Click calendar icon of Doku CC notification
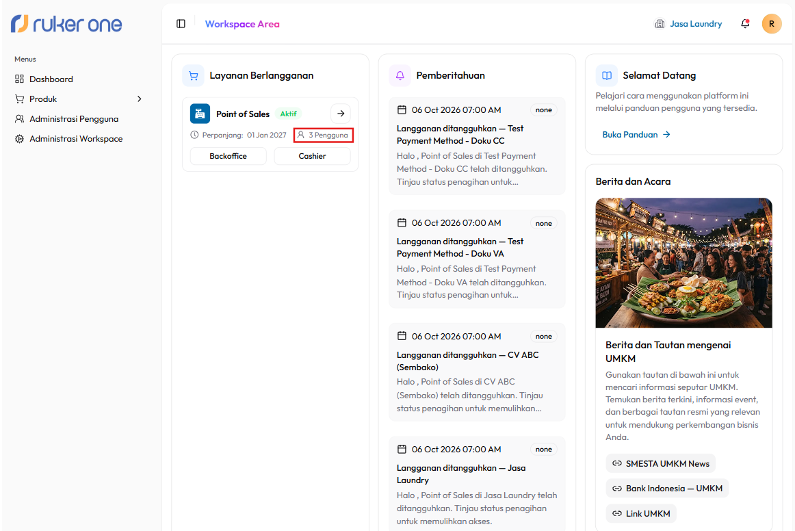The image size is (795, 531). pos(402,109)
